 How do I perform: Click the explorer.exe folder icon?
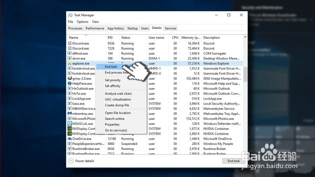70,63
